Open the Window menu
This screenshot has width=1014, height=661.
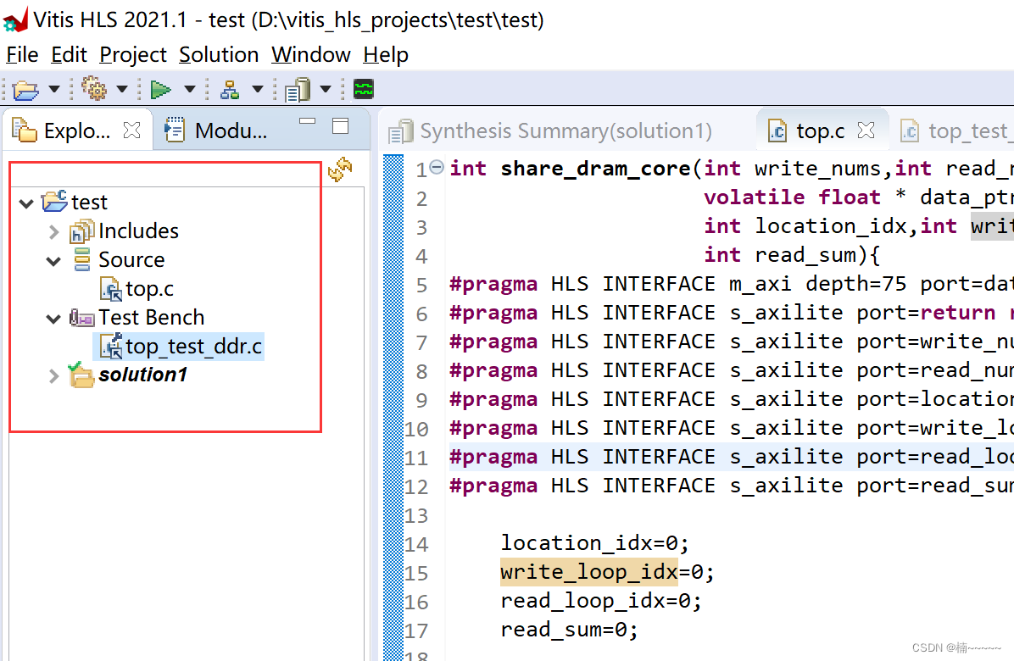point(311,55)
